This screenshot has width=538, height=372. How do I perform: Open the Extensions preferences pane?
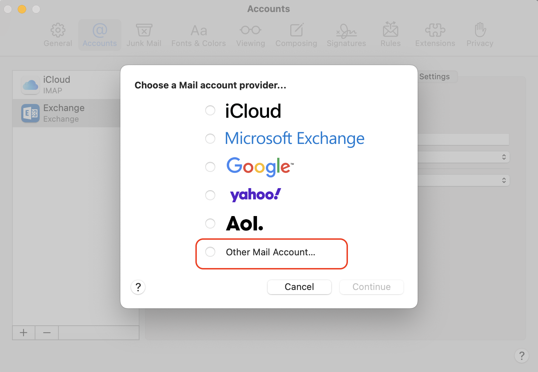coord(435,35)
